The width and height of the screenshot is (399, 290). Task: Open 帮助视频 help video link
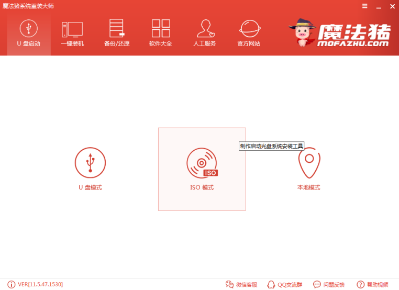[372, 284]
